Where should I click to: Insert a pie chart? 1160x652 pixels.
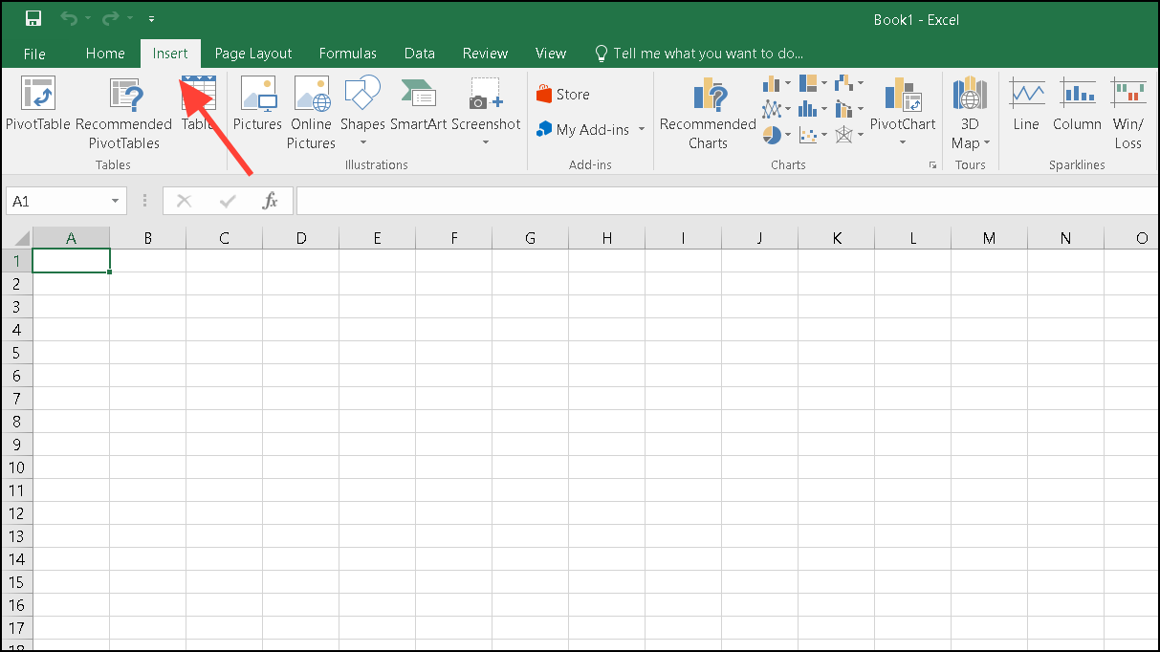tap(772, 134)
